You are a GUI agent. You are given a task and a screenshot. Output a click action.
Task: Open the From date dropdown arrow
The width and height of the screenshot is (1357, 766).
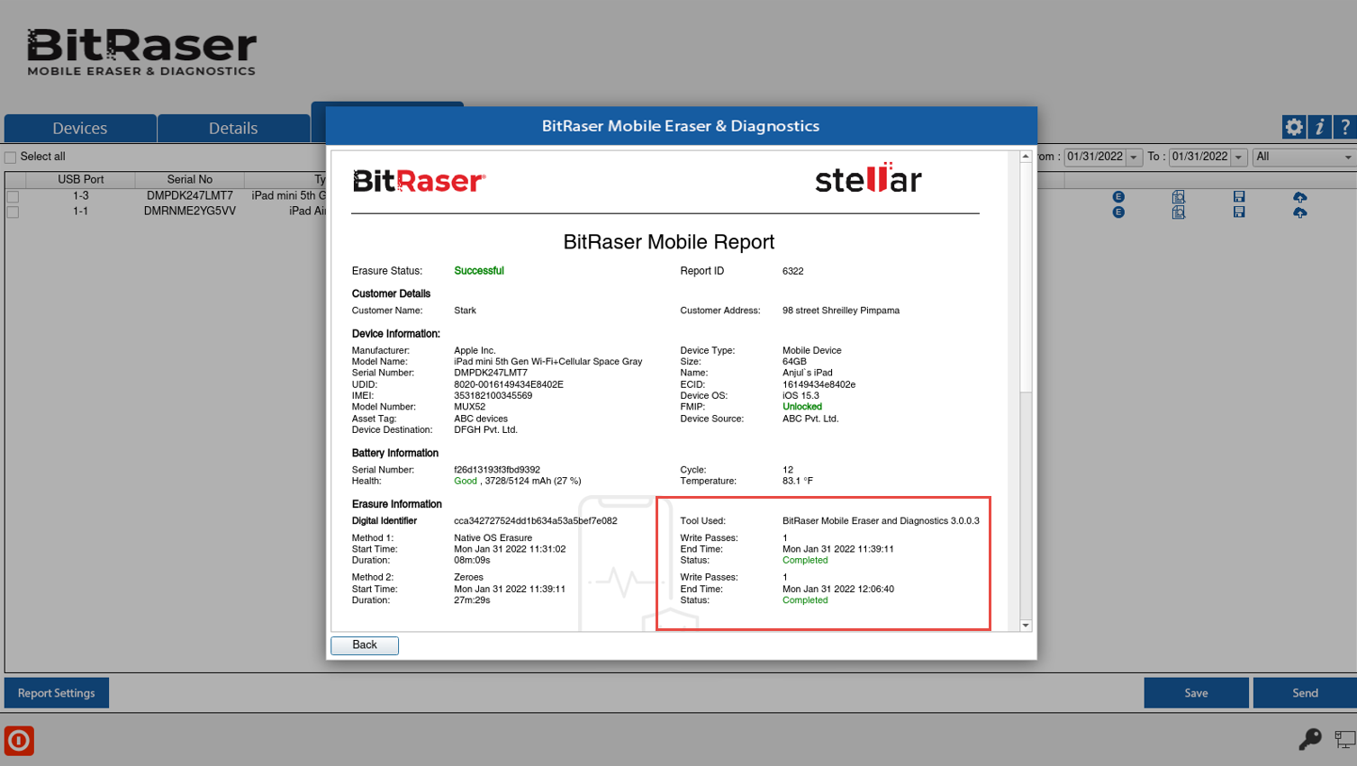pos(1135,158)
